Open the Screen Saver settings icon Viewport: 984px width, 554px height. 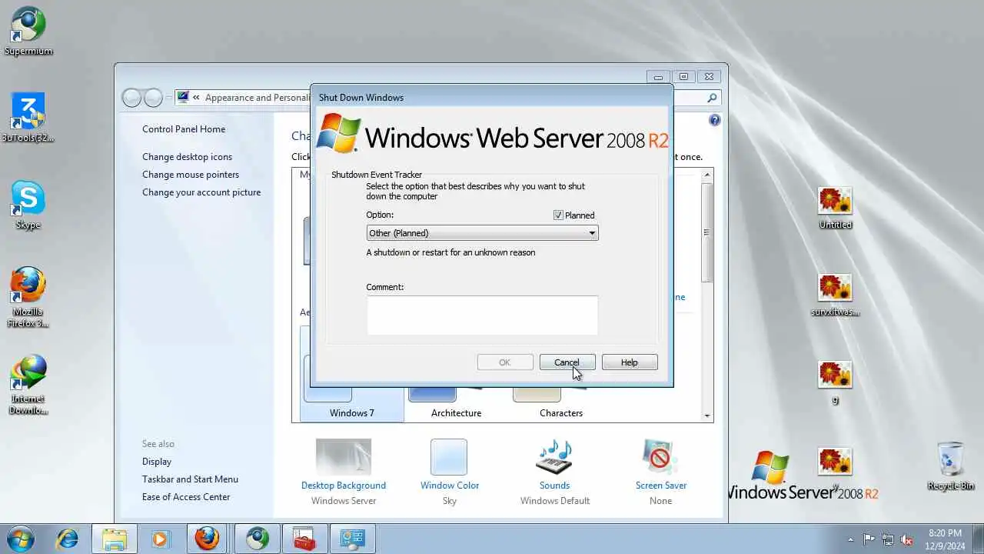pyautogui.click(x=660, y=457)
